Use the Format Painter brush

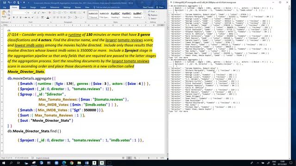tap(9, 18)
